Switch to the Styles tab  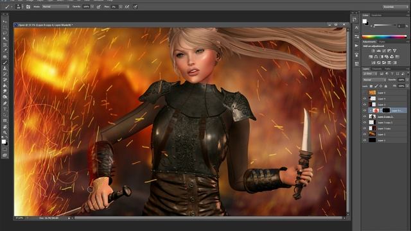tap(382, 42)
